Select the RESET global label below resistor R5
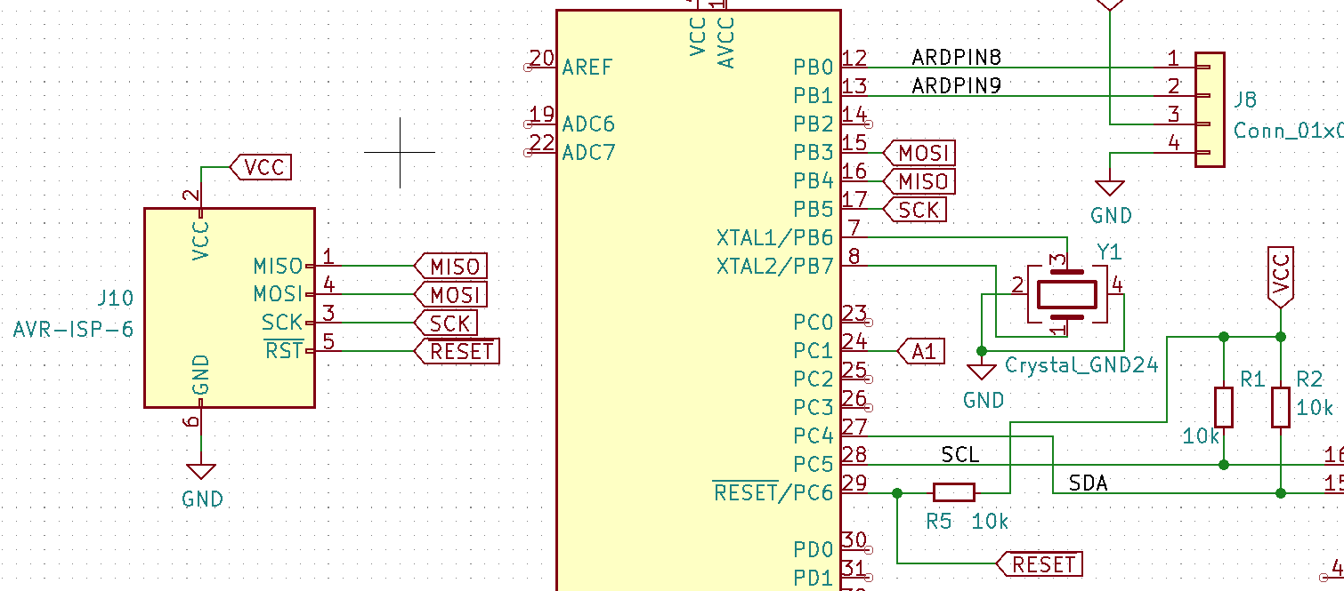The width and height of the screenshot is (1344, 591). [x=1040, y=563]
